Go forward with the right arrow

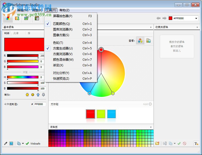point(164,18)
